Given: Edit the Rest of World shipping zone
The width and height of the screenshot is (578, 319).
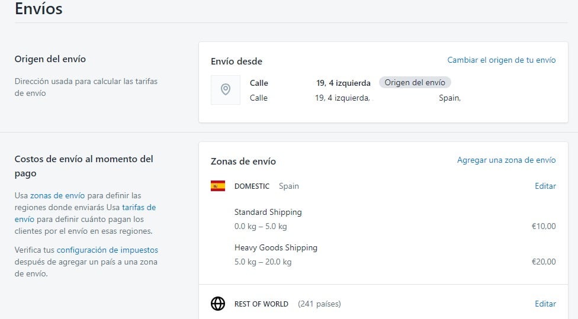Looking at the screenshot, I should tap(545, 304).
